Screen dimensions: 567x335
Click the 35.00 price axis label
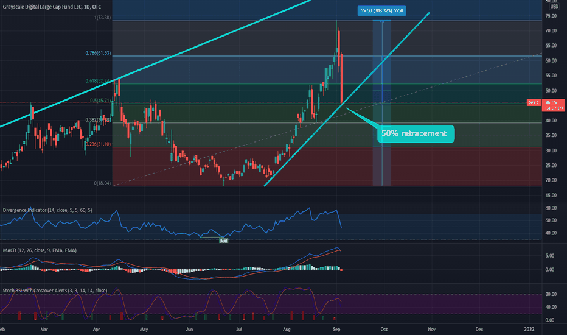tap(551, 135)
